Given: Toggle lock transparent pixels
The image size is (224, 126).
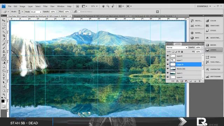Looking at the screenshot, I should pyautogui.click(x=173, y=51).
